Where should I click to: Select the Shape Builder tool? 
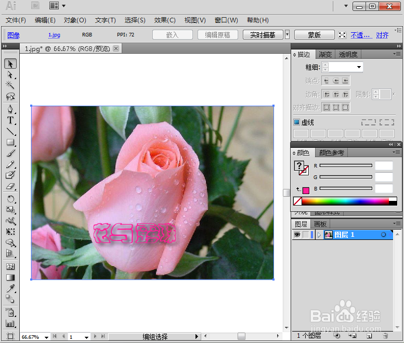click(x=10, y=243)
